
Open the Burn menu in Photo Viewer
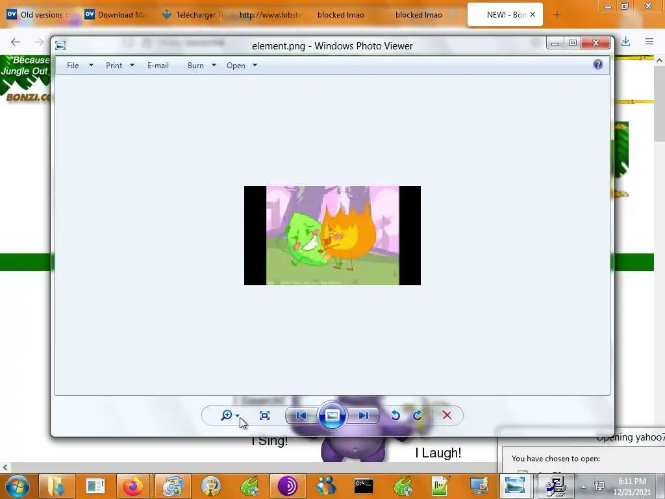click(195, 66)
